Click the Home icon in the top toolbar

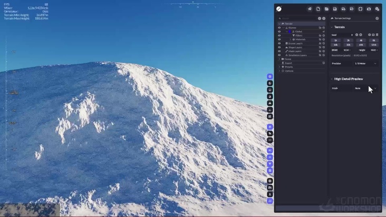click(x=310, y=9)
